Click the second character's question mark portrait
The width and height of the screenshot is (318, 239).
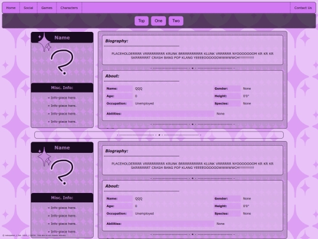62,172
